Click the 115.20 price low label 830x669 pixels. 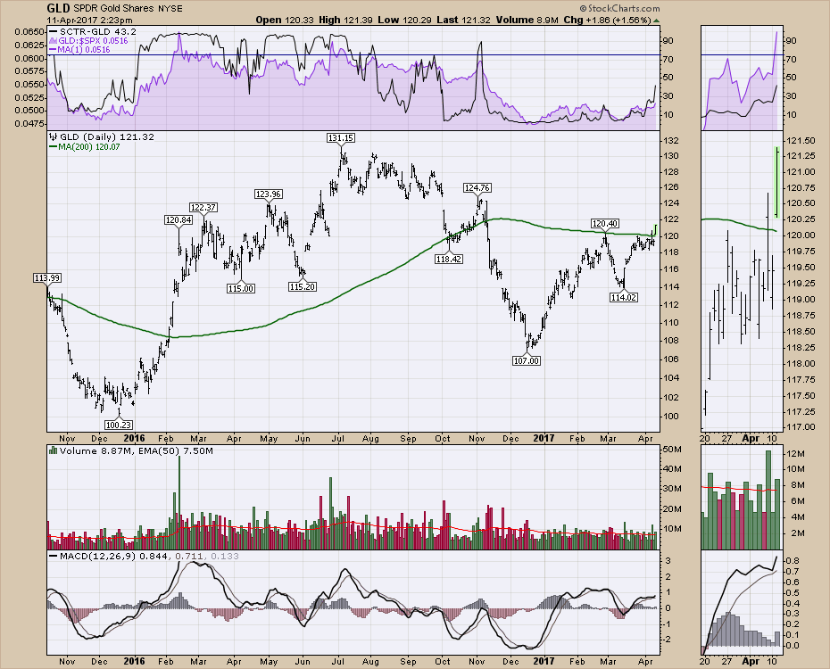tap(303, 286)
